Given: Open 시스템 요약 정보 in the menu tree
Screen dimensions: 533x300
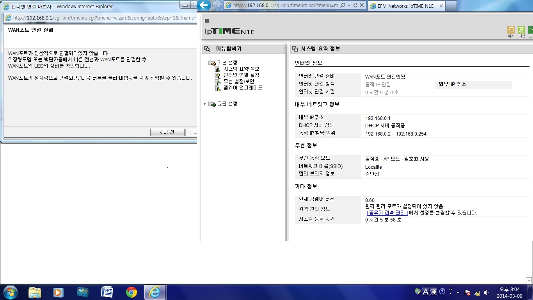Looking at the screenshot, I should [241, 69].
